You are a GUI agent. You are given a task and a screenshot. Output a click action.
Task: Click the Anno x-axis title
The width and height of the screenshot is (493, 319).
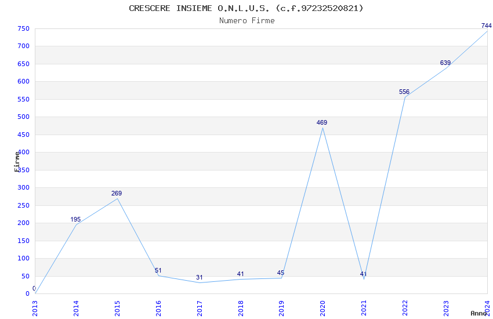pyautogui.click(x=478, y=313)
